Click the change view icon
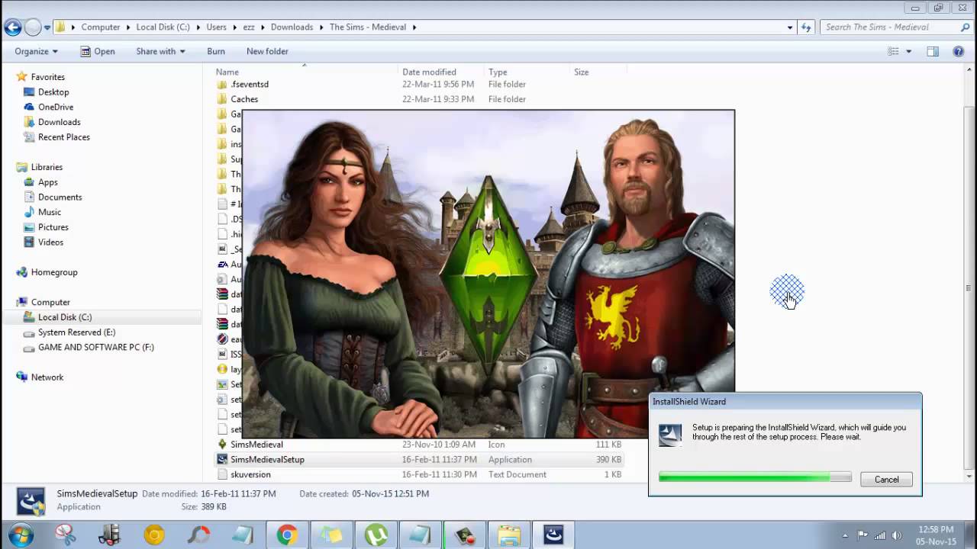Image resolution: width=977 pixels, height=549 pixels. coord(893,51)
